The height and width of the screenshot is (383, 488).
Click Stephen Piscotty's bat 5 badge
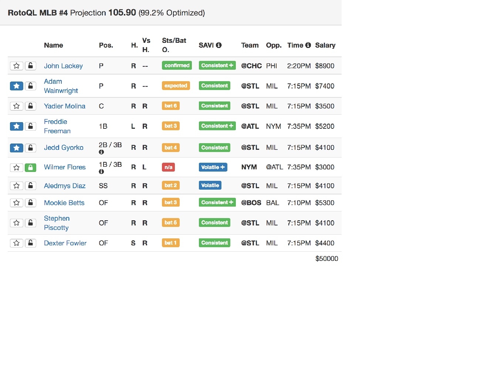tap(170, 222)
